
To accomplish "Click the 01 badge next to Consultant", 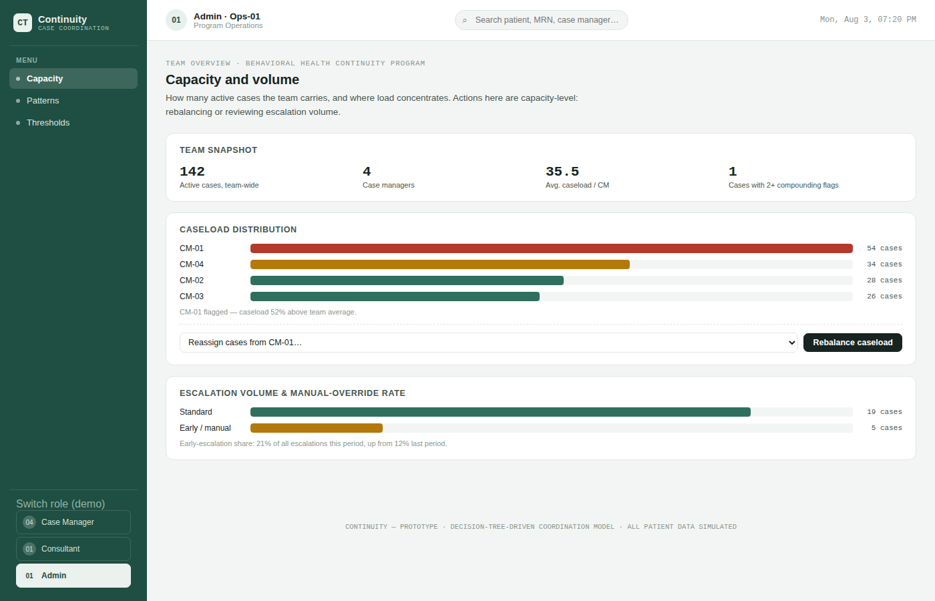I will pos(29,549).
